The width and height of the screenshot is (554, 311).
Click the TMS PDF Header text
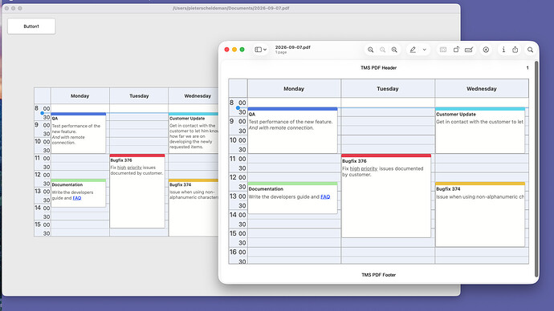point(378,67)
